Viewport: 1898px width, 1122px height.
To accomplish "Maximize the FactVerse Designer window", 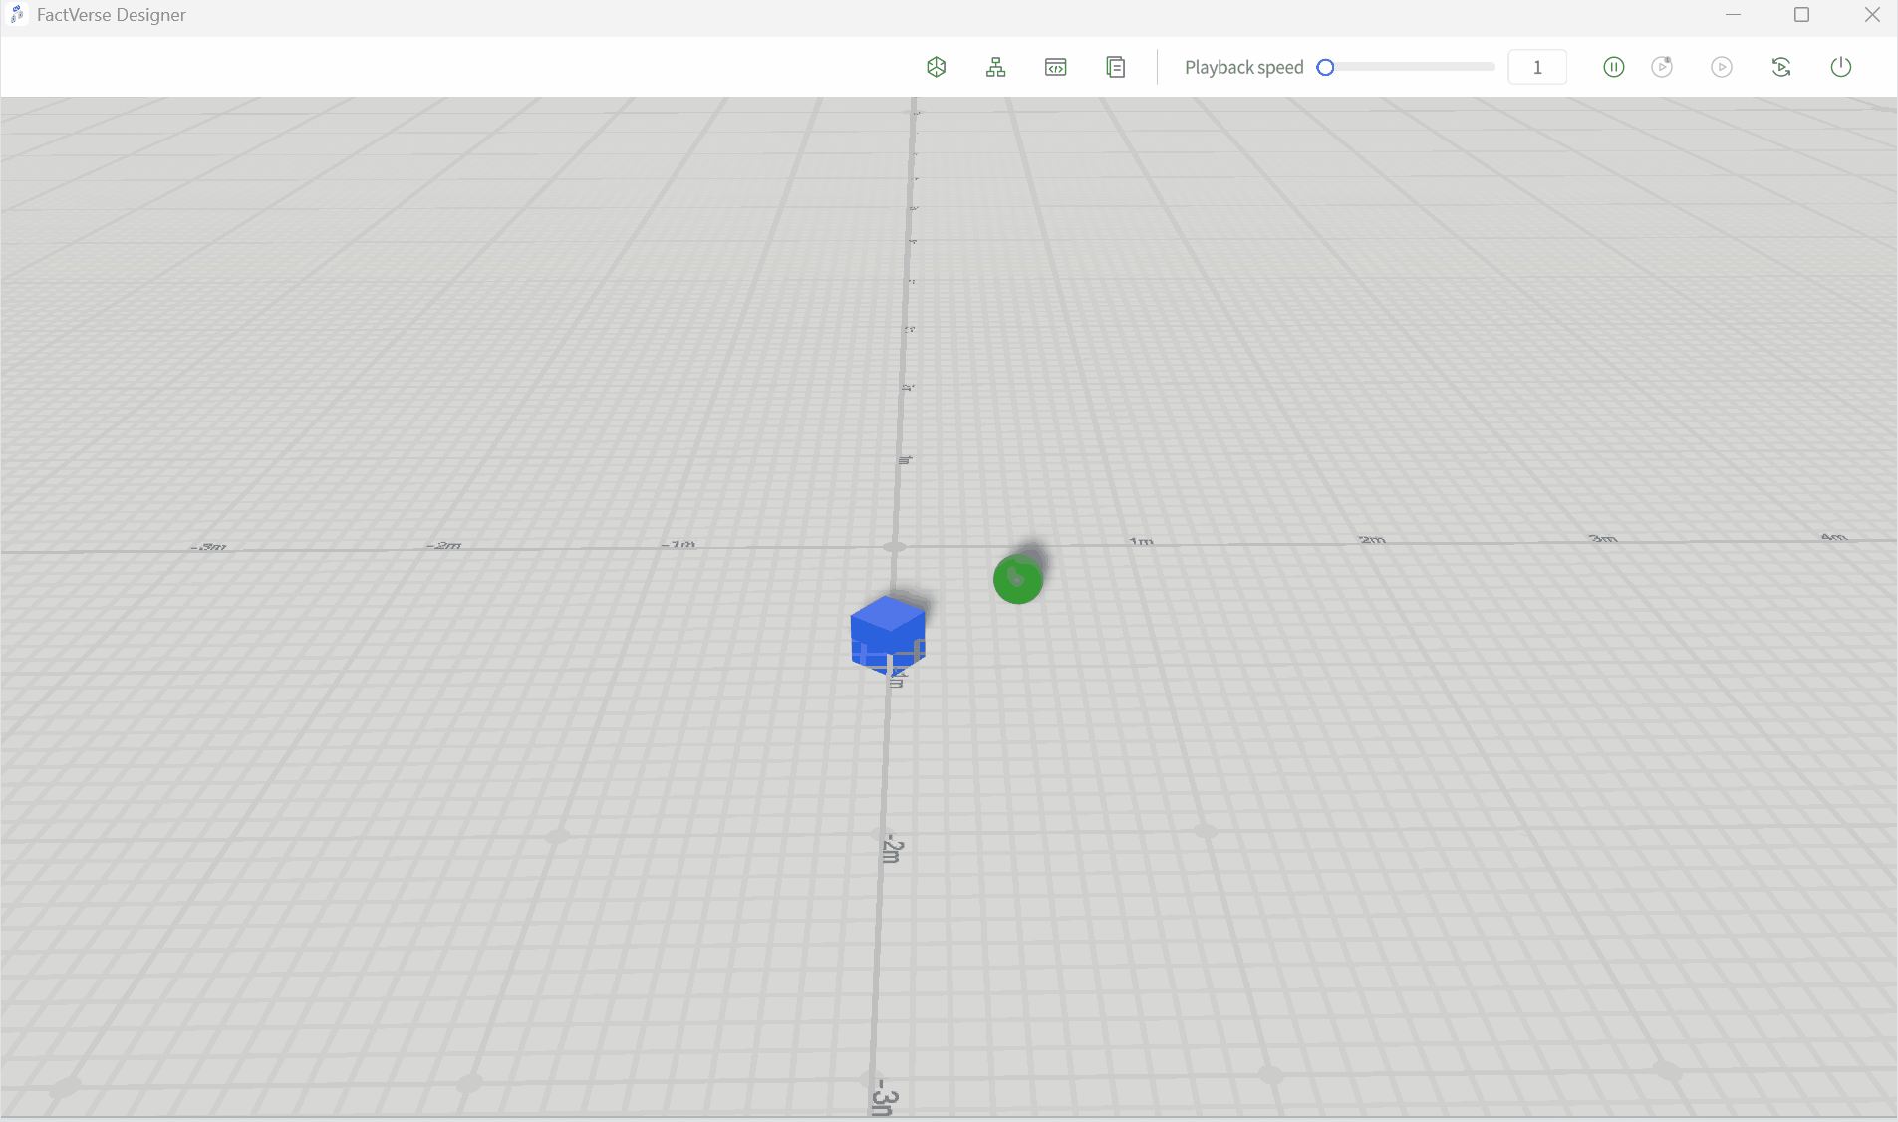I will coord(1801,15).
